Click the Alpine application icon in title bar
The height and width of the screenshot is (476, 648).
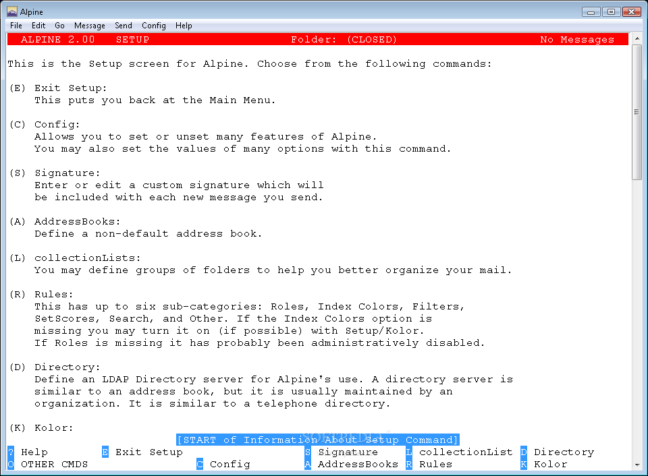pyautogui.click(x=12, y=11)
